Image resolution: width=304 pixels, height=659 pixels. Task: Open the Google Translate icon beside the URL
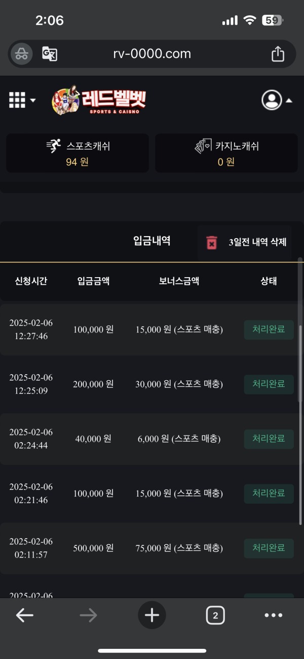50,53
